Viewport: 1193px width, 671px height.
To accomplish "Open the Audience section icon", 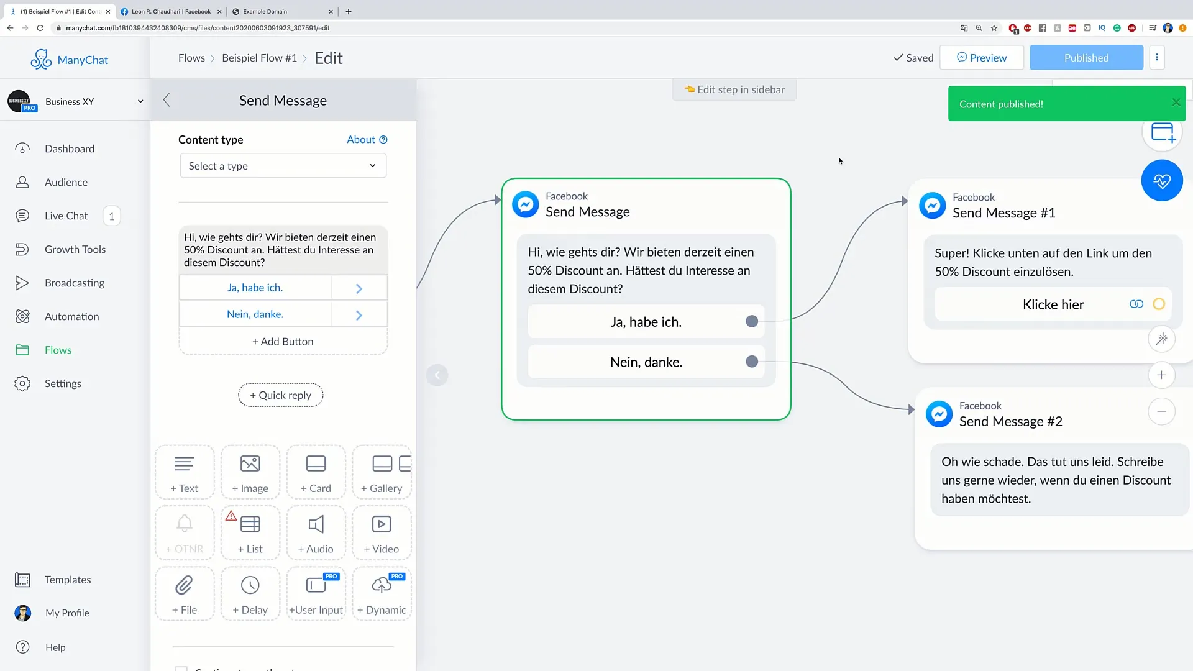I will pyautogui.click(x=22, y=181).
